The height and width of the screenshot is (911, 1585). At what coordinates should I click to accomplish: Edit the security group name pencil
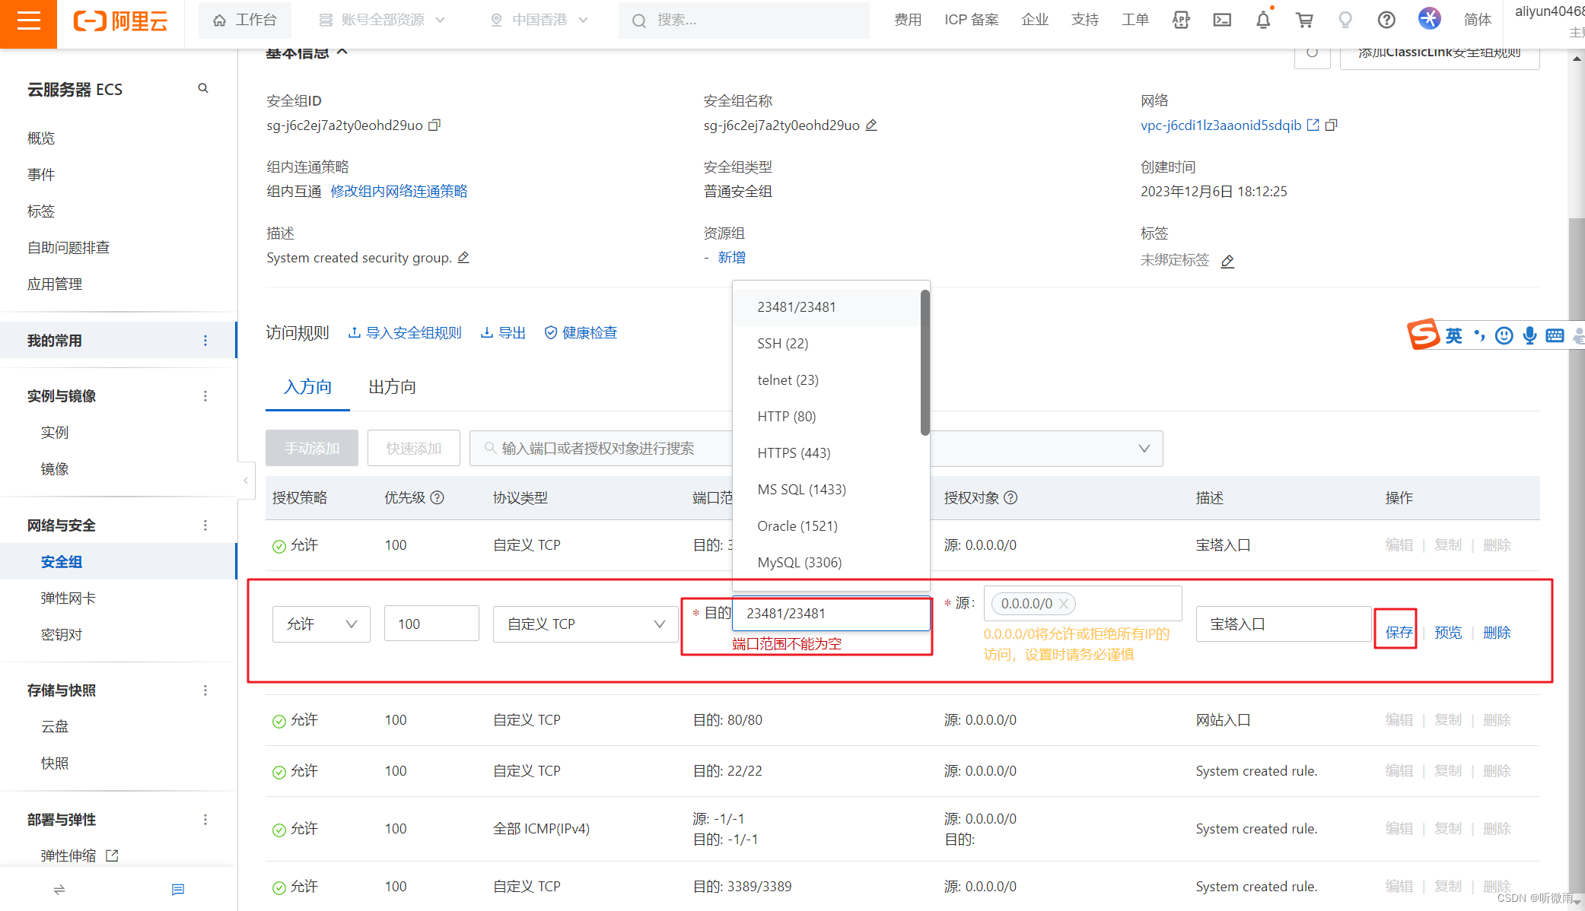[x=871, y=125]
